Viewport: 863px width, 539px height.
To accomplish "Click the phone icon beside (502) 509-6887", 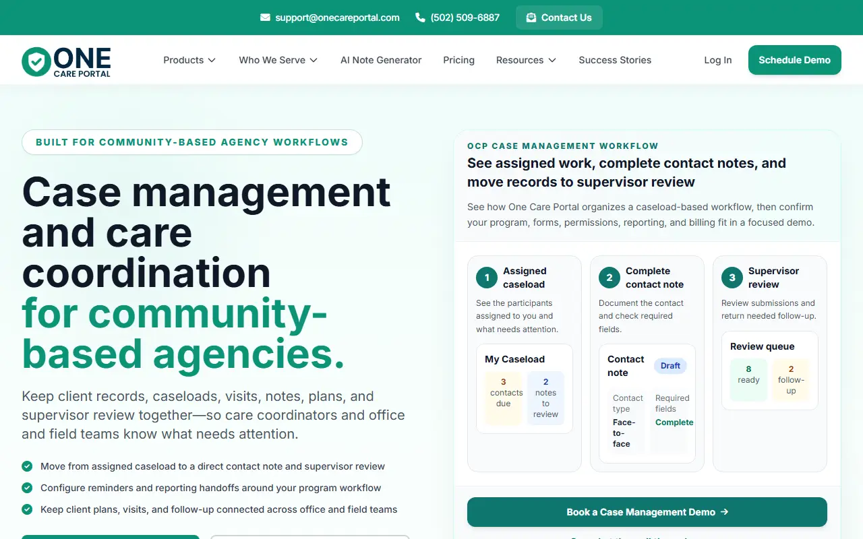I will (x=420, y=18).
